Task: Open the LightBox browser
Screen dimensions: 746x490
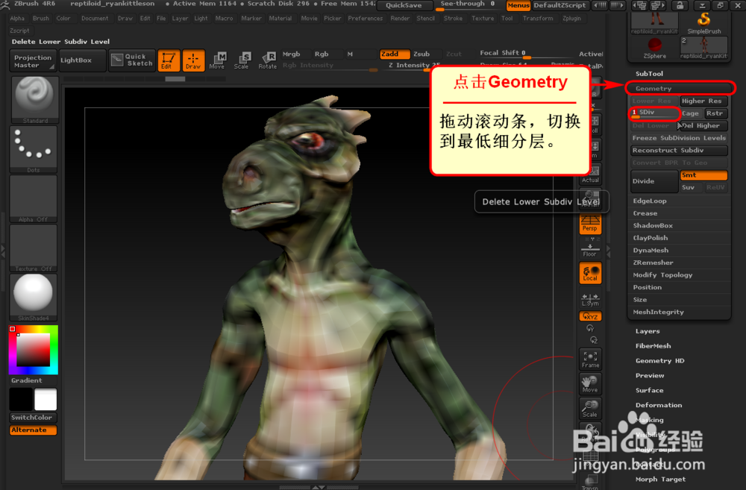Action: tap(82, 60)
